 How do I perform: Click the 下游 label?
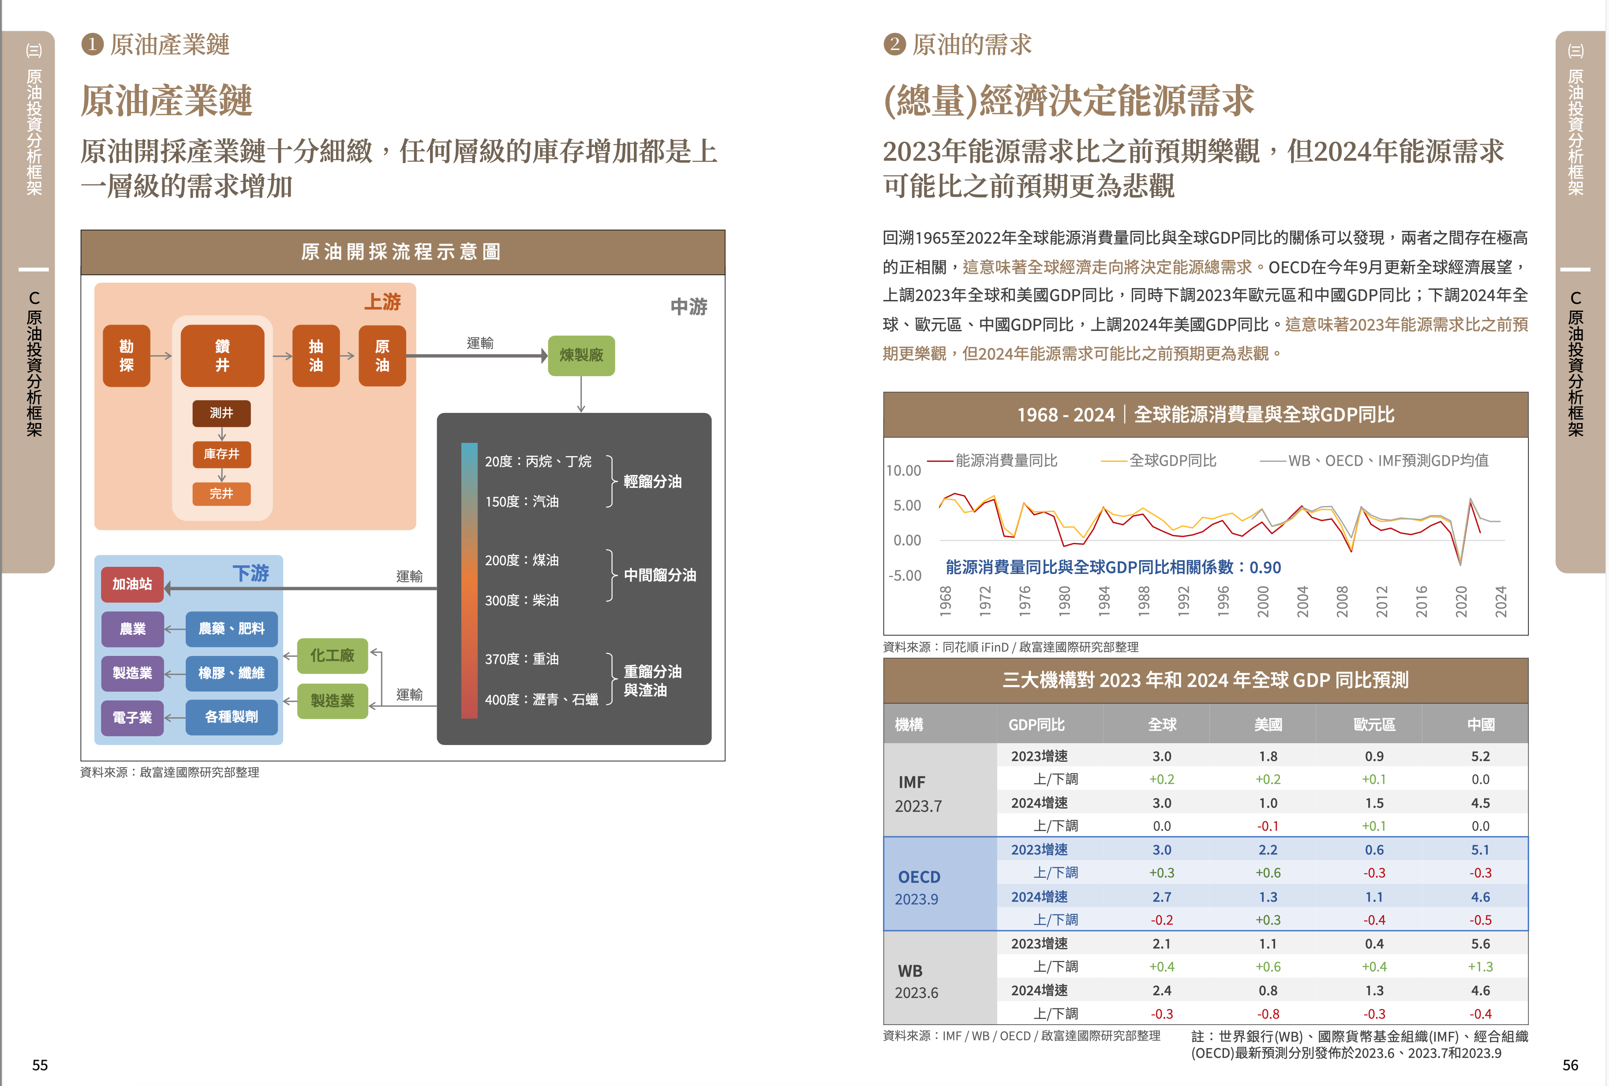[x=251, y=573]
